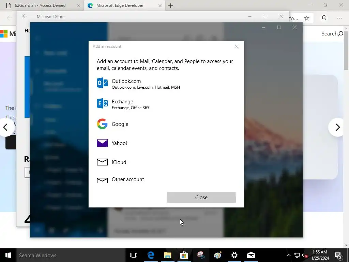This screenshot has width=349, height=262.
Task: Click the Yahoo! label text
Action: [119, 143]
